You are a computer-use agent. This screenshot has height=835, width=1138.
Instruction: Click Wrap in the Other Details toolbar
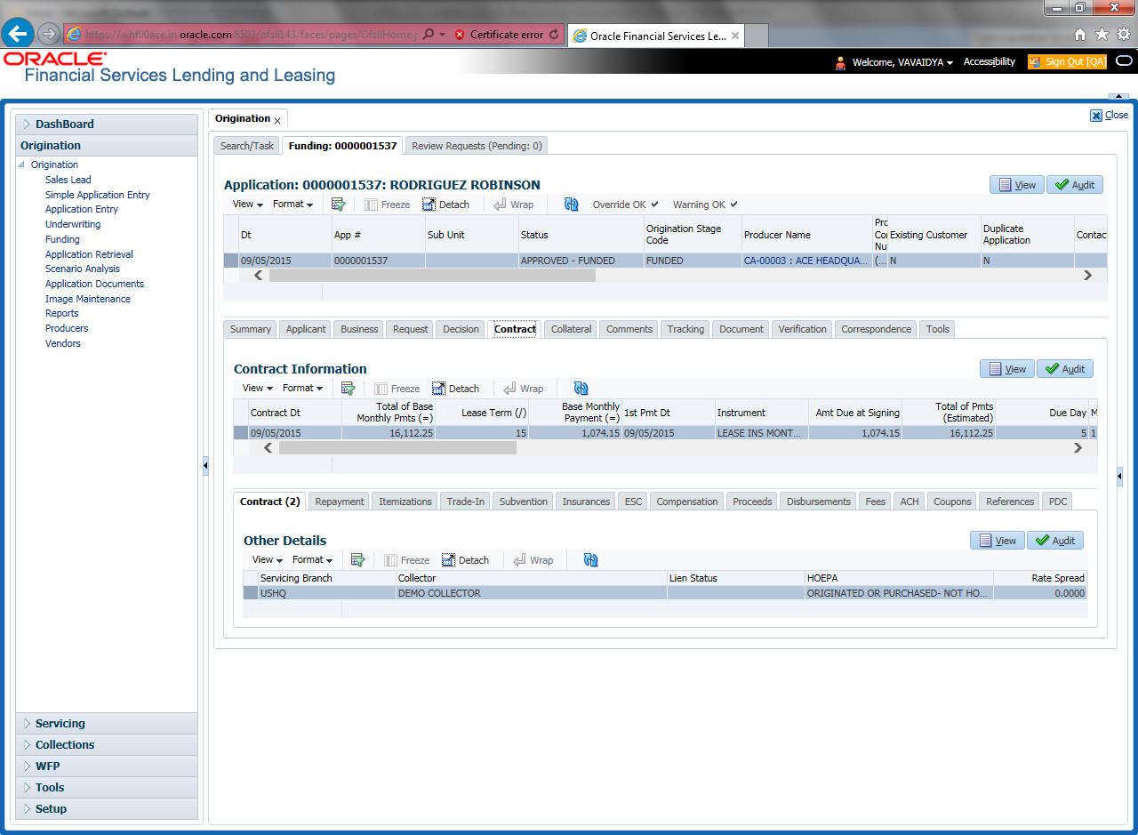tap(532, 560)
